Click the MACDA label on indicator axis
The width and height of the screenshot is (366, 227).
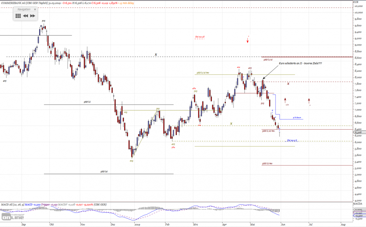(x=357, y=204)
